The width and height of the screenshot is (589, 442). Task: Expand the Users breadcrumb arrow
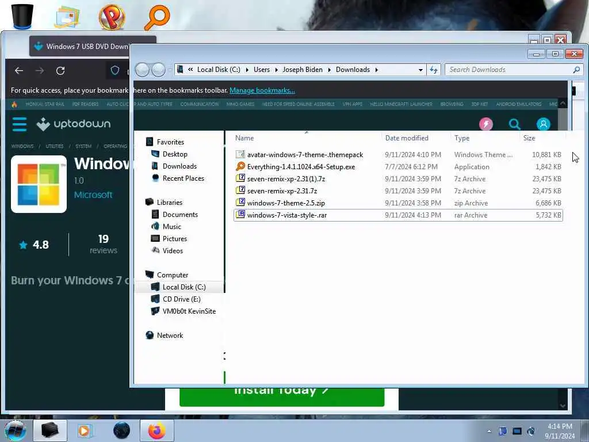click(277, 70)
